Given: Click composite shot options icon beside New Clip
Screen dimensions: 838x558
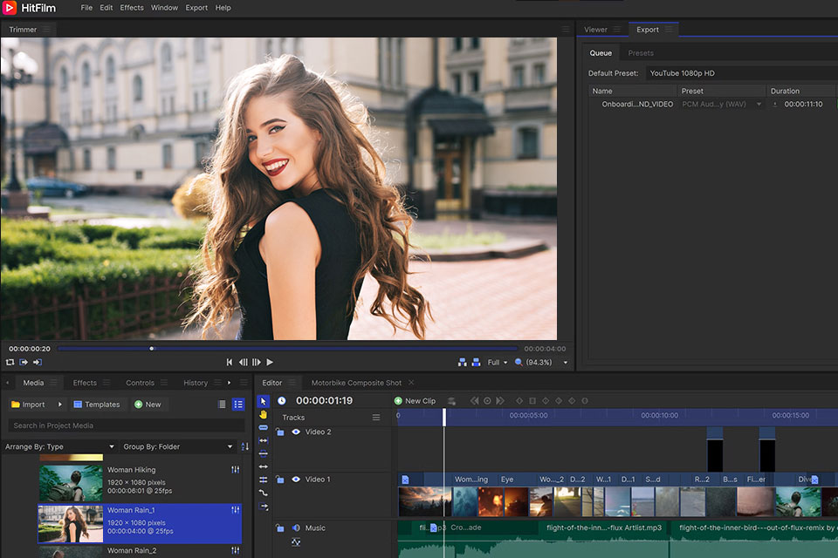Looking at the screenshot, I should (451, 401).
